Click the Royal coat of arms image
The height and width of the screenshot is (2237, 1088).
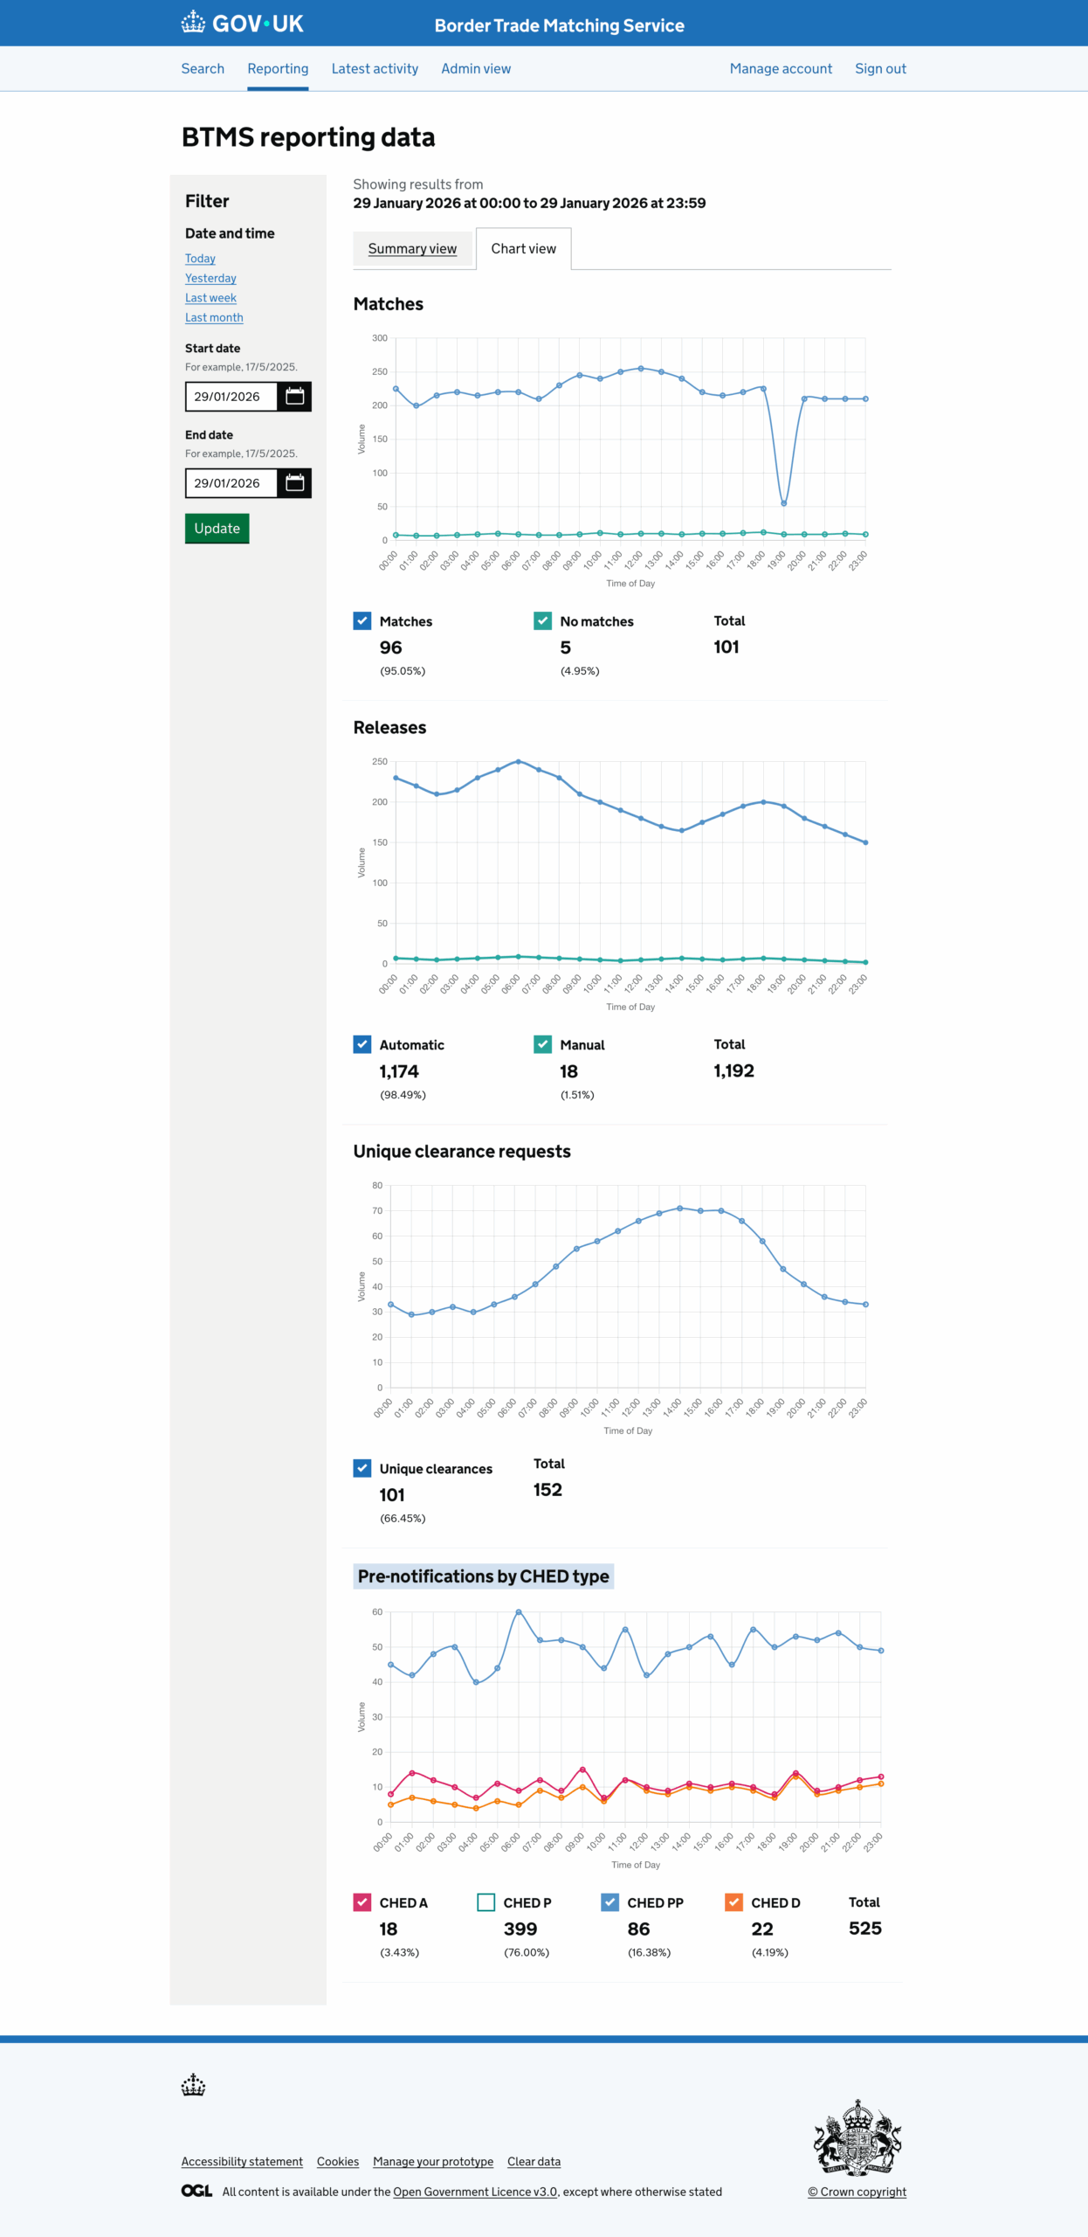tap(857, 2137)
